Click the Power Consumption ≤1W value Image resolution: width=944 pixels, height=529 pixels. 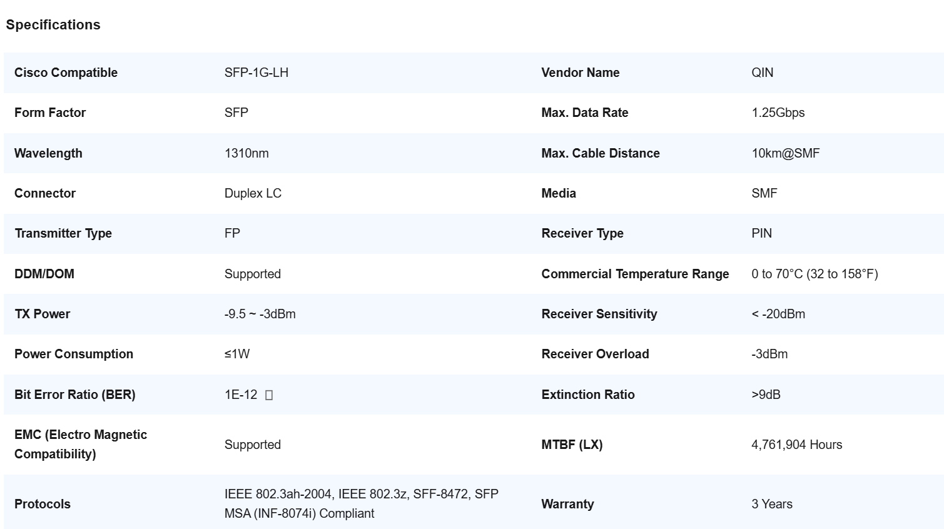[237, 354]
